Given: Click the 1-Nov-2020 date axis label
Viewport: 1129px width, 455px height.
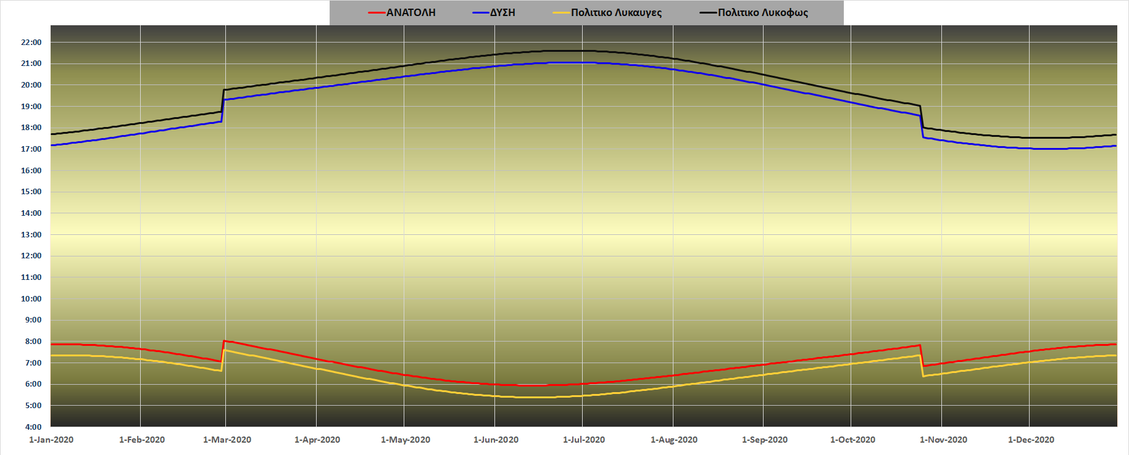Looking at the screenshot, I should pyautogui.click(x=943, y=440).
